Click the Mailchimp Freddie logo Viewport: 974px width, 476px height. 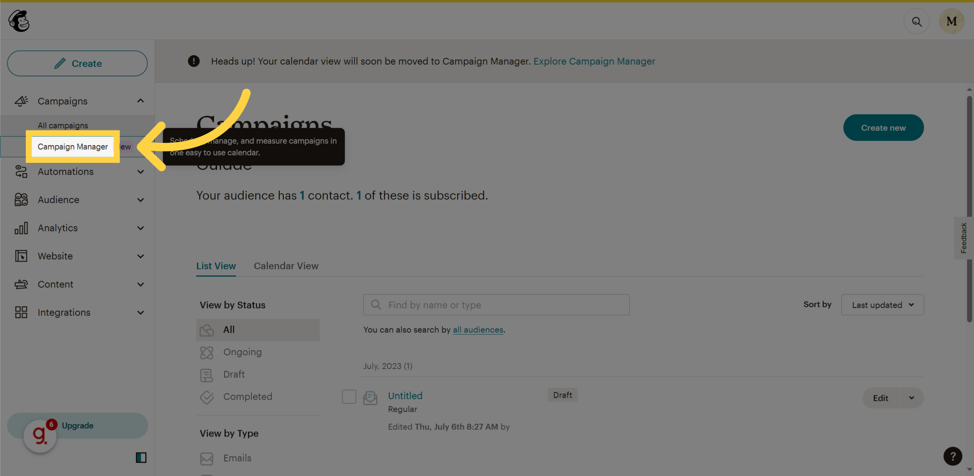(x=18, y=20)
